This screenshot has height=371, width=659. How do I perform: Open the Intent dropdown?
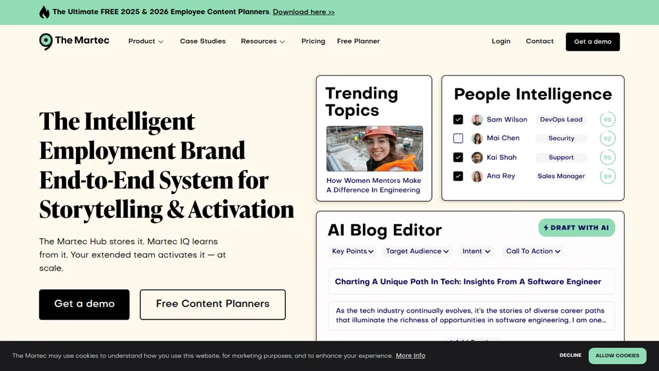click(x=476, y=251)
